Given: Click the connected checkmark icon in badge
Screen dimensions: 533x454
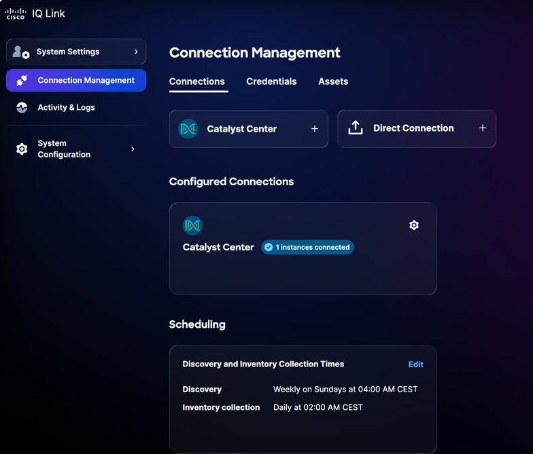Looking at the screenshot, I should (x=269, y=247).
